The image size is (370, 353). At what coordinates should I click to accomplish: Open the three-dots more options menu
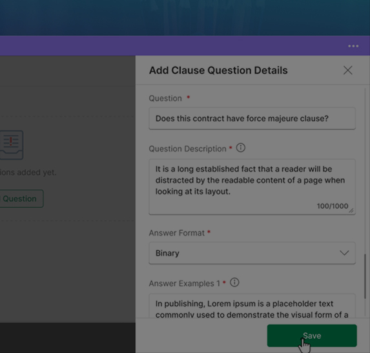(x=353, y=46)
